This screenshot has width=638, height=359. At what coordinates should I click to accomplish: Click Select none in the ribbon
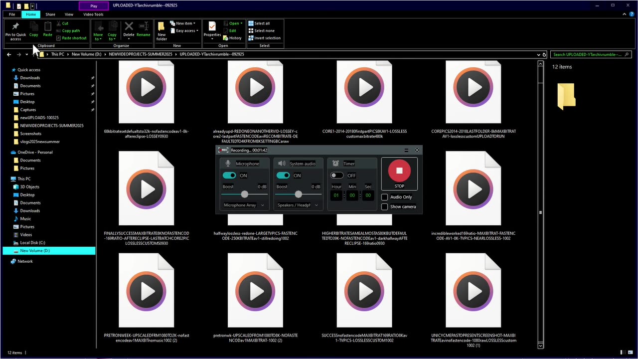point(261,31)
